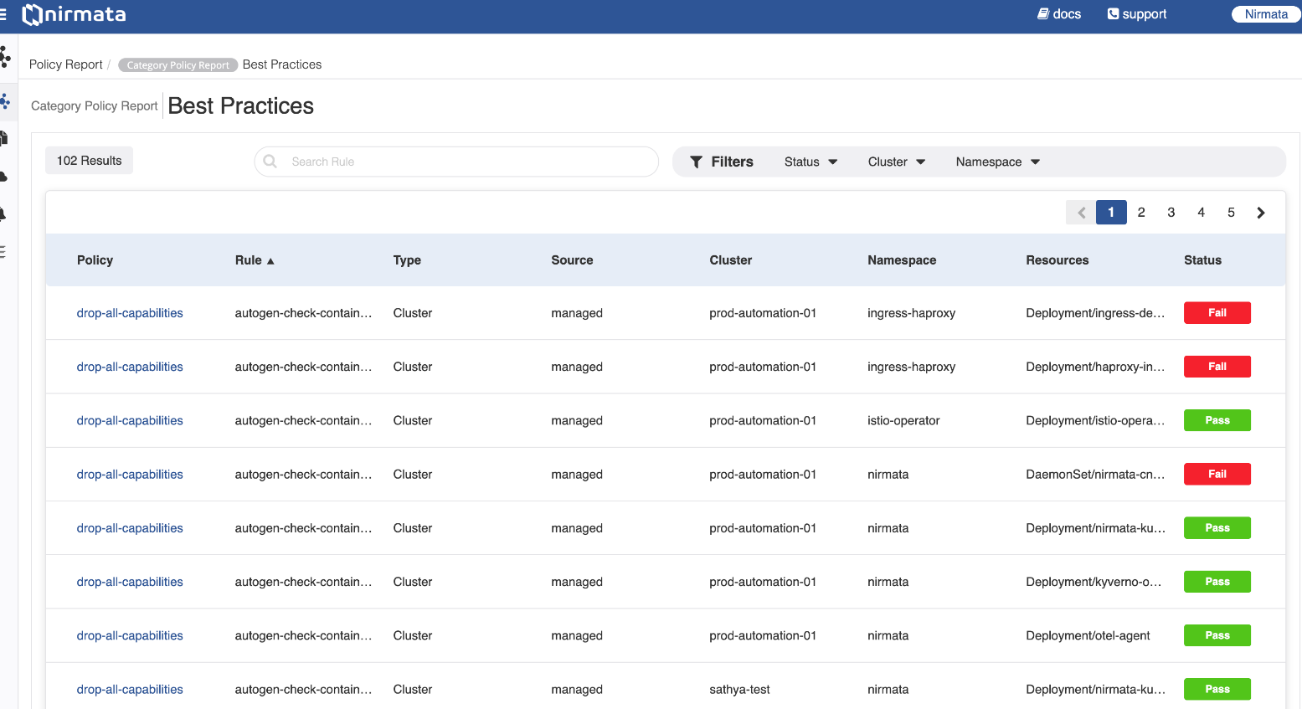Click into the Search Rule field
Viewport: 1302px width, 709px height.
[x=456, y=162]
